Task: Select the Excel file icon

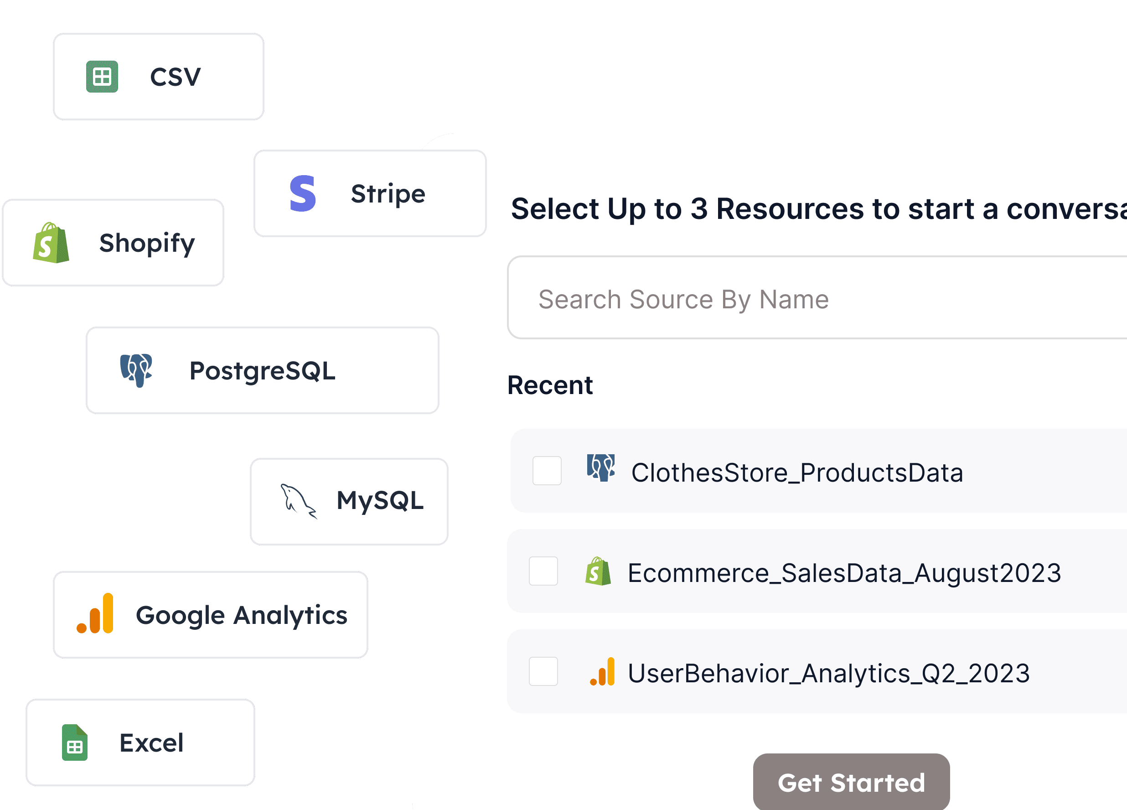Action: [73, 743]
